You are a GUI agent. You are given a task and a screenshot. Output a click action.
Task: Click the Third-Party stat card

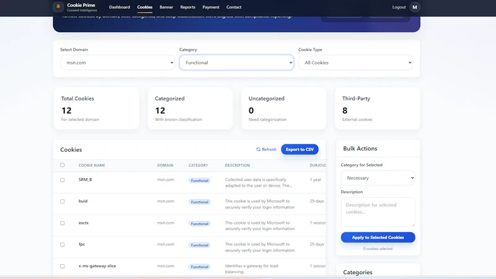click(378, 108)
